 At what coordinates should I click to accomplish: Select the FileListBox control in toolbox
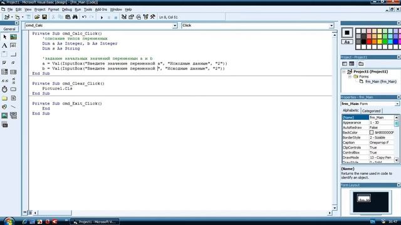point(13,98)
